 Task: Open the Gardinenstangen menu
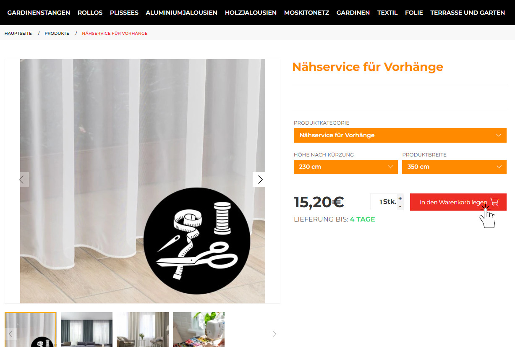tap(39, 13)
